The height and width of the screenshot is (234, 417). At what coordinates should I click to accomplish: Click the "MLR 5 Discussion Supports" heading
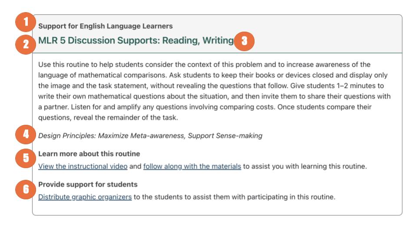pyautogui.click(x=136, y=41)
